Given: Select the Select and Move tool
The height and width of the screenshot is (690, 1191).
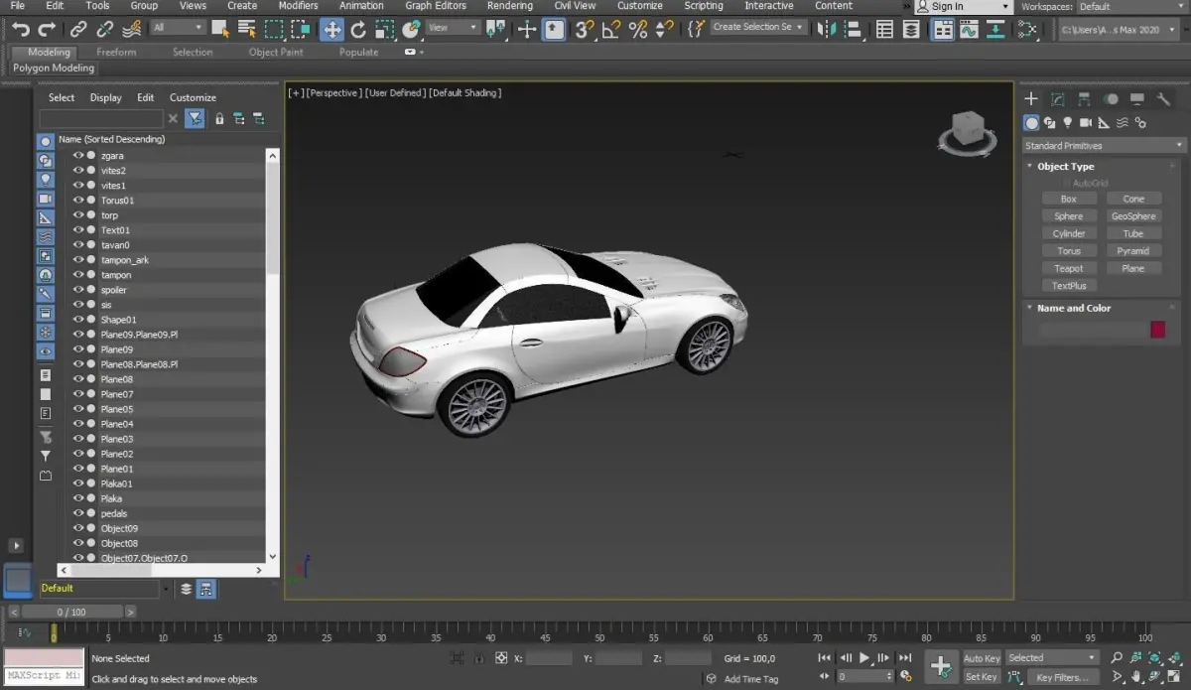Looking at the screenshot, I should (x=331, y=30).
